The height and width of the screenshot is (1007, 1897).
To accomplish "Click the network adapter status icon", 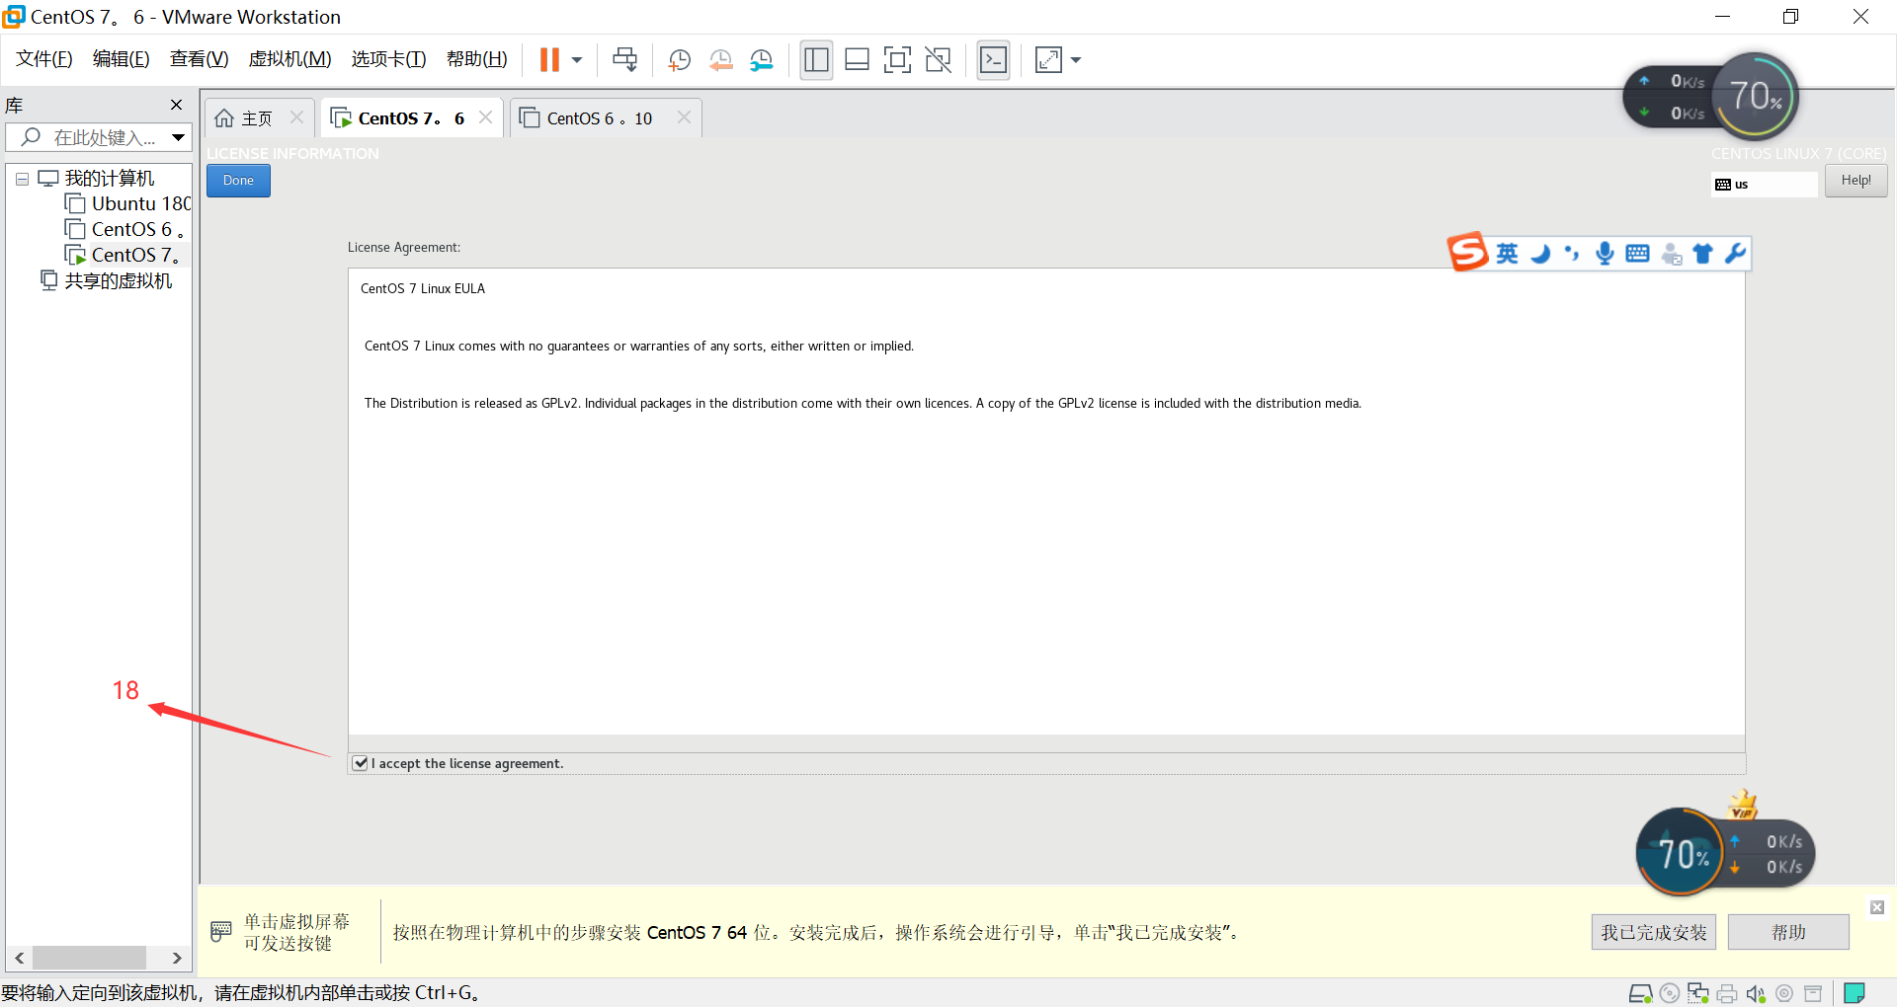I will [1698, 993].
